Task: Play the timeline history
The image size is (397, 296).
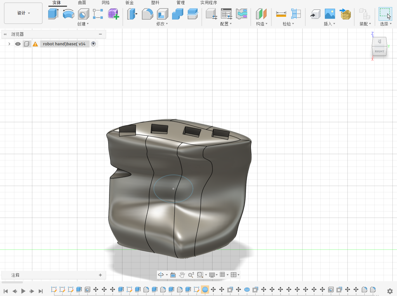Action: [x=23, y=291]
